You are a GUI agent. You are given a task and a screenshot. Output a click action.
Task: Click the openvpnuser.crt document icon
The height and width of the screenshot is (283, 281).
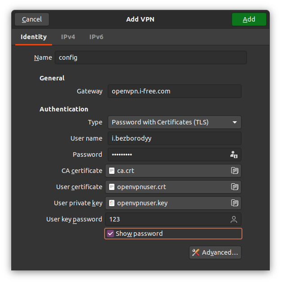tap(112, 187)
